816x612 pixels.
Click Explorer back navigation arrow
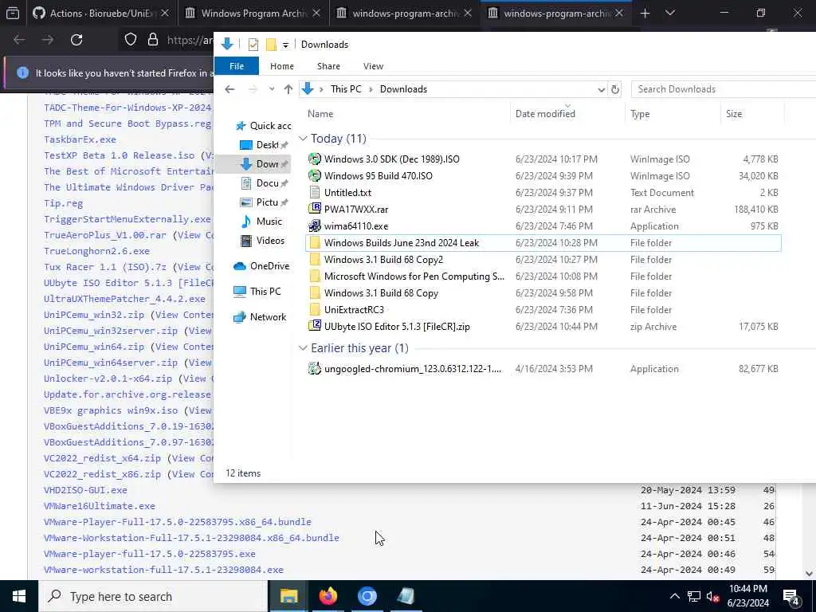coord(229,89)
